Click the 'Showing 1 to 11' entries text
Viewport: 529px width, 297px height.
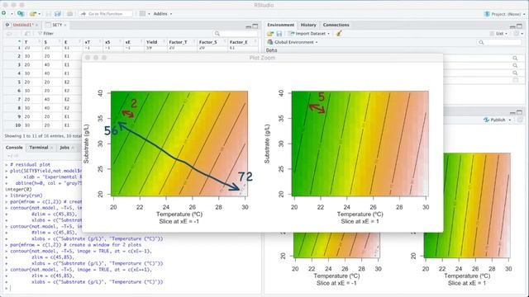tap(43, 136)
